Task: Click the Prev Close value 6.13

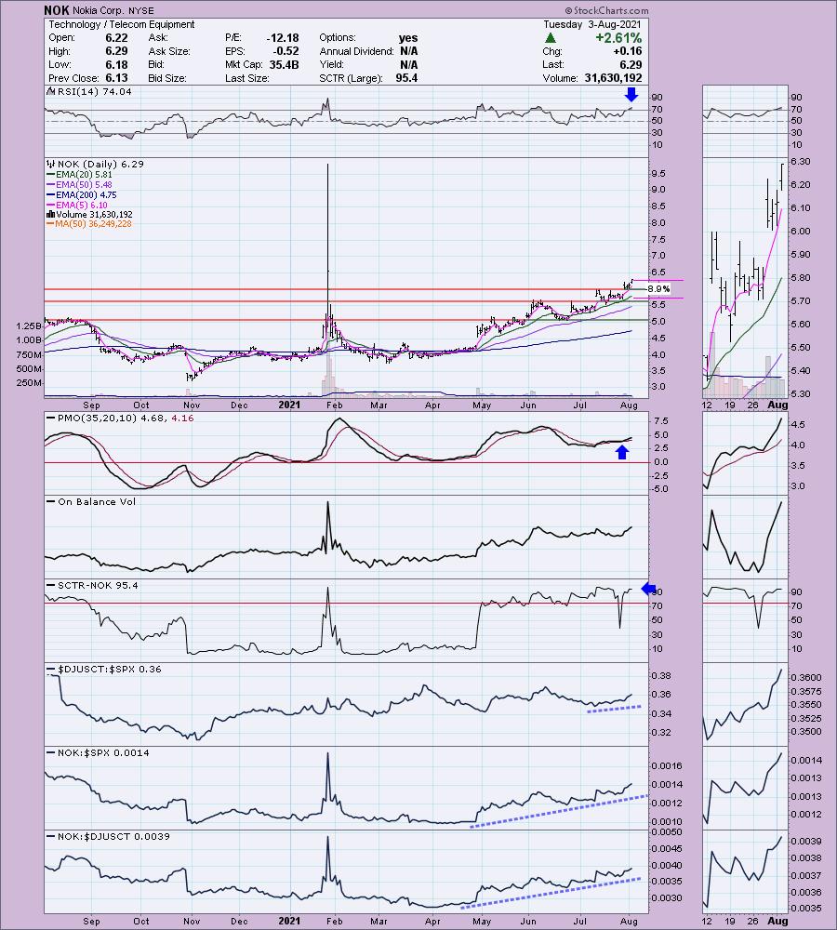Action: (x=116, y=78)
